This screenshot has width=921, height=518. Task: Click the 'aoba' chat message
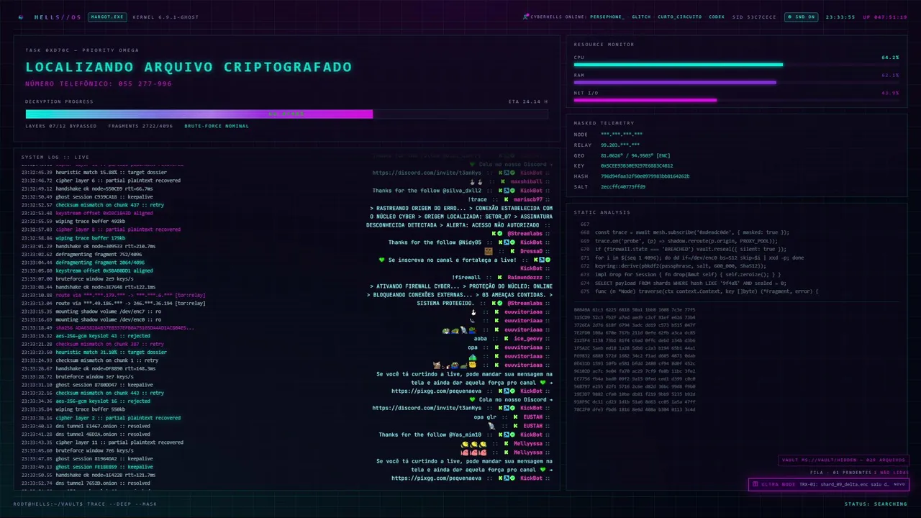(481, 338)
